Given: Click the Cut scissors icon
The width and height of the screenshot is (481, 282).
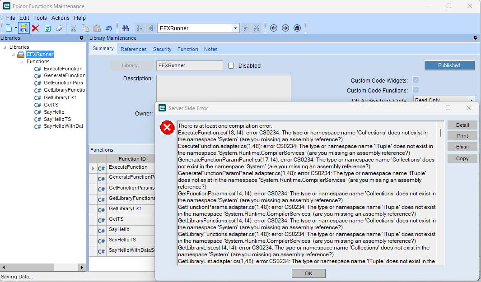Looking at the screenshot, I should 73,28.
